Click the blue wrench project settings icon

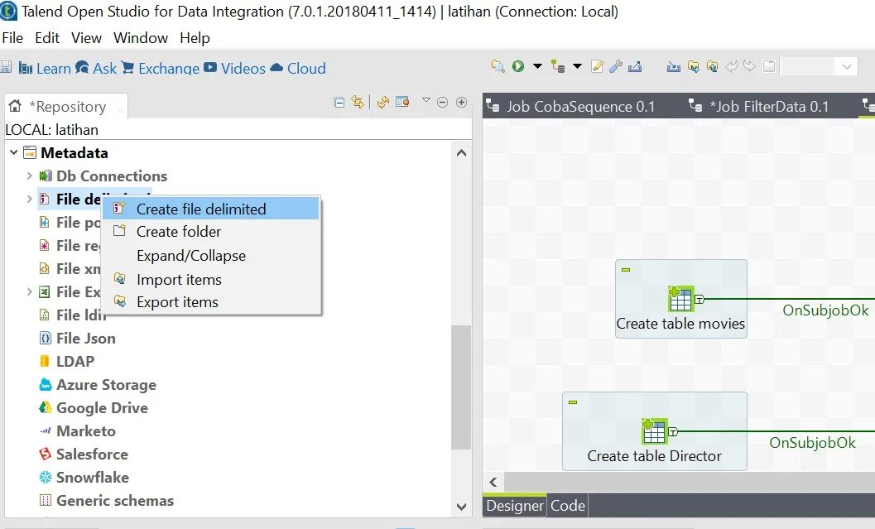click(x=616, y=66)
